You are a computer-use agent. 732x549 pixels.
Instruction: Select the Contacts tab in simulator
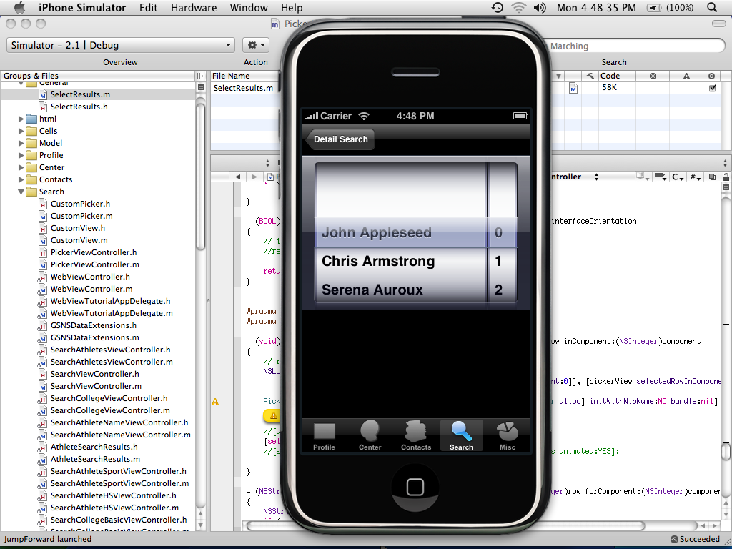tap(415, 436)
